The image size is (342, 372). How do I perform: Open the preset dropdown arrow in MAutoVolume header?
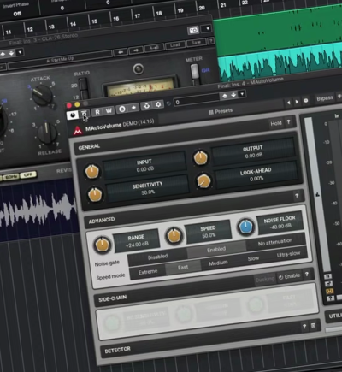(x=242, y=94)
